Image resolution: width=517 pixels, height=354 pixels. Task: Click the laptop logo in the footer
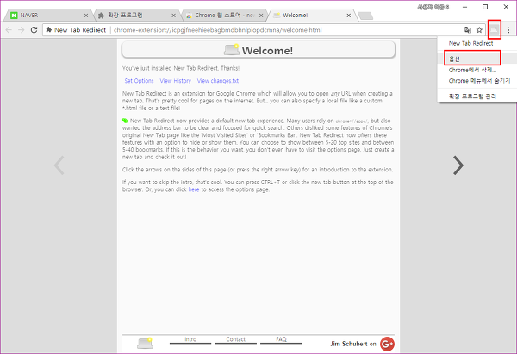(x=145, y=343)
